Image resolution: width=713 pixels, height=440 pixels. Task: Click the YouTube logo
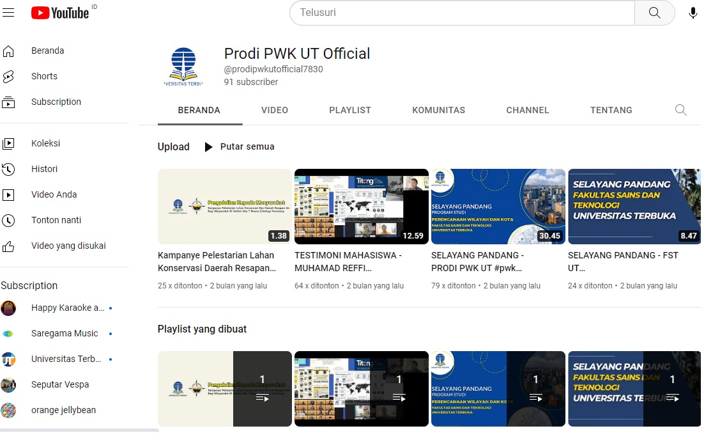pyautogui.click(x=60, y=13)
